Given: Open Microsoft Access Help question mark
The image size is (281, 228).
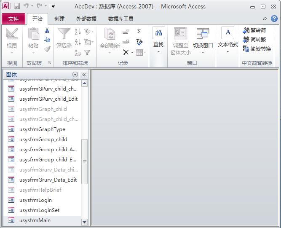Looking at the screenshot, I should [274, 19].
